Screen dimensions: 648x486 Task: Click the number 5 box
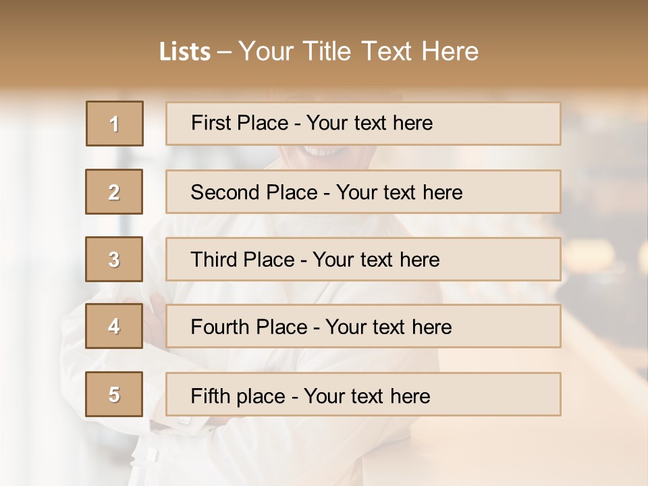[114, 394]
